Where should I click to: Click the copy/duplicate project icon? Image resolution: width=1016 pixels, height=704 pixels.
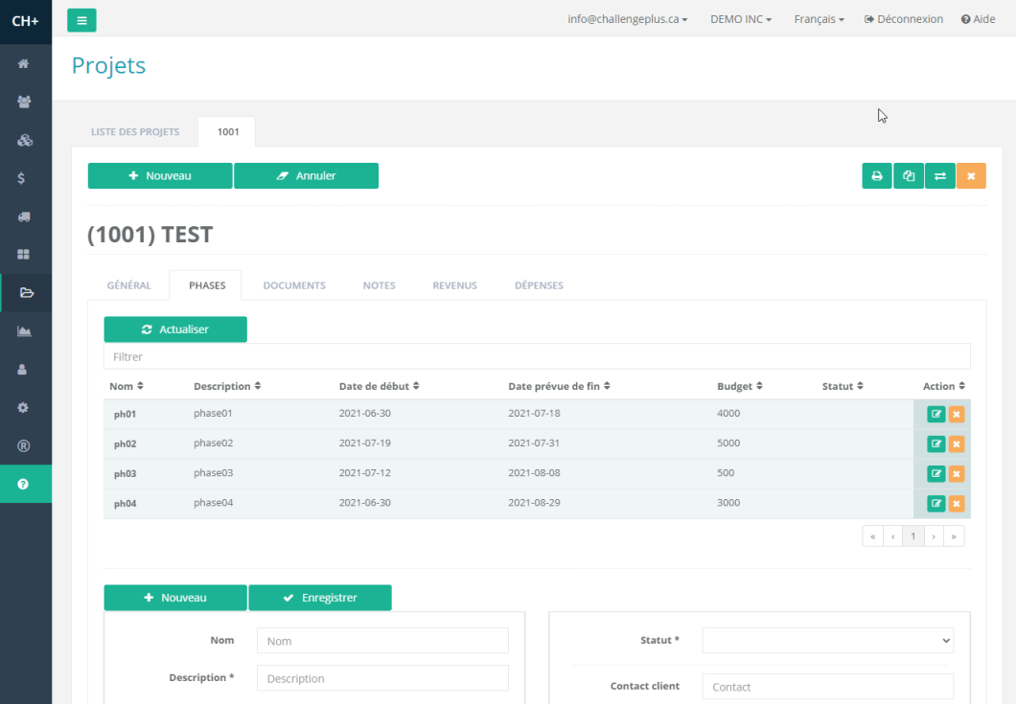click(909, 176)
